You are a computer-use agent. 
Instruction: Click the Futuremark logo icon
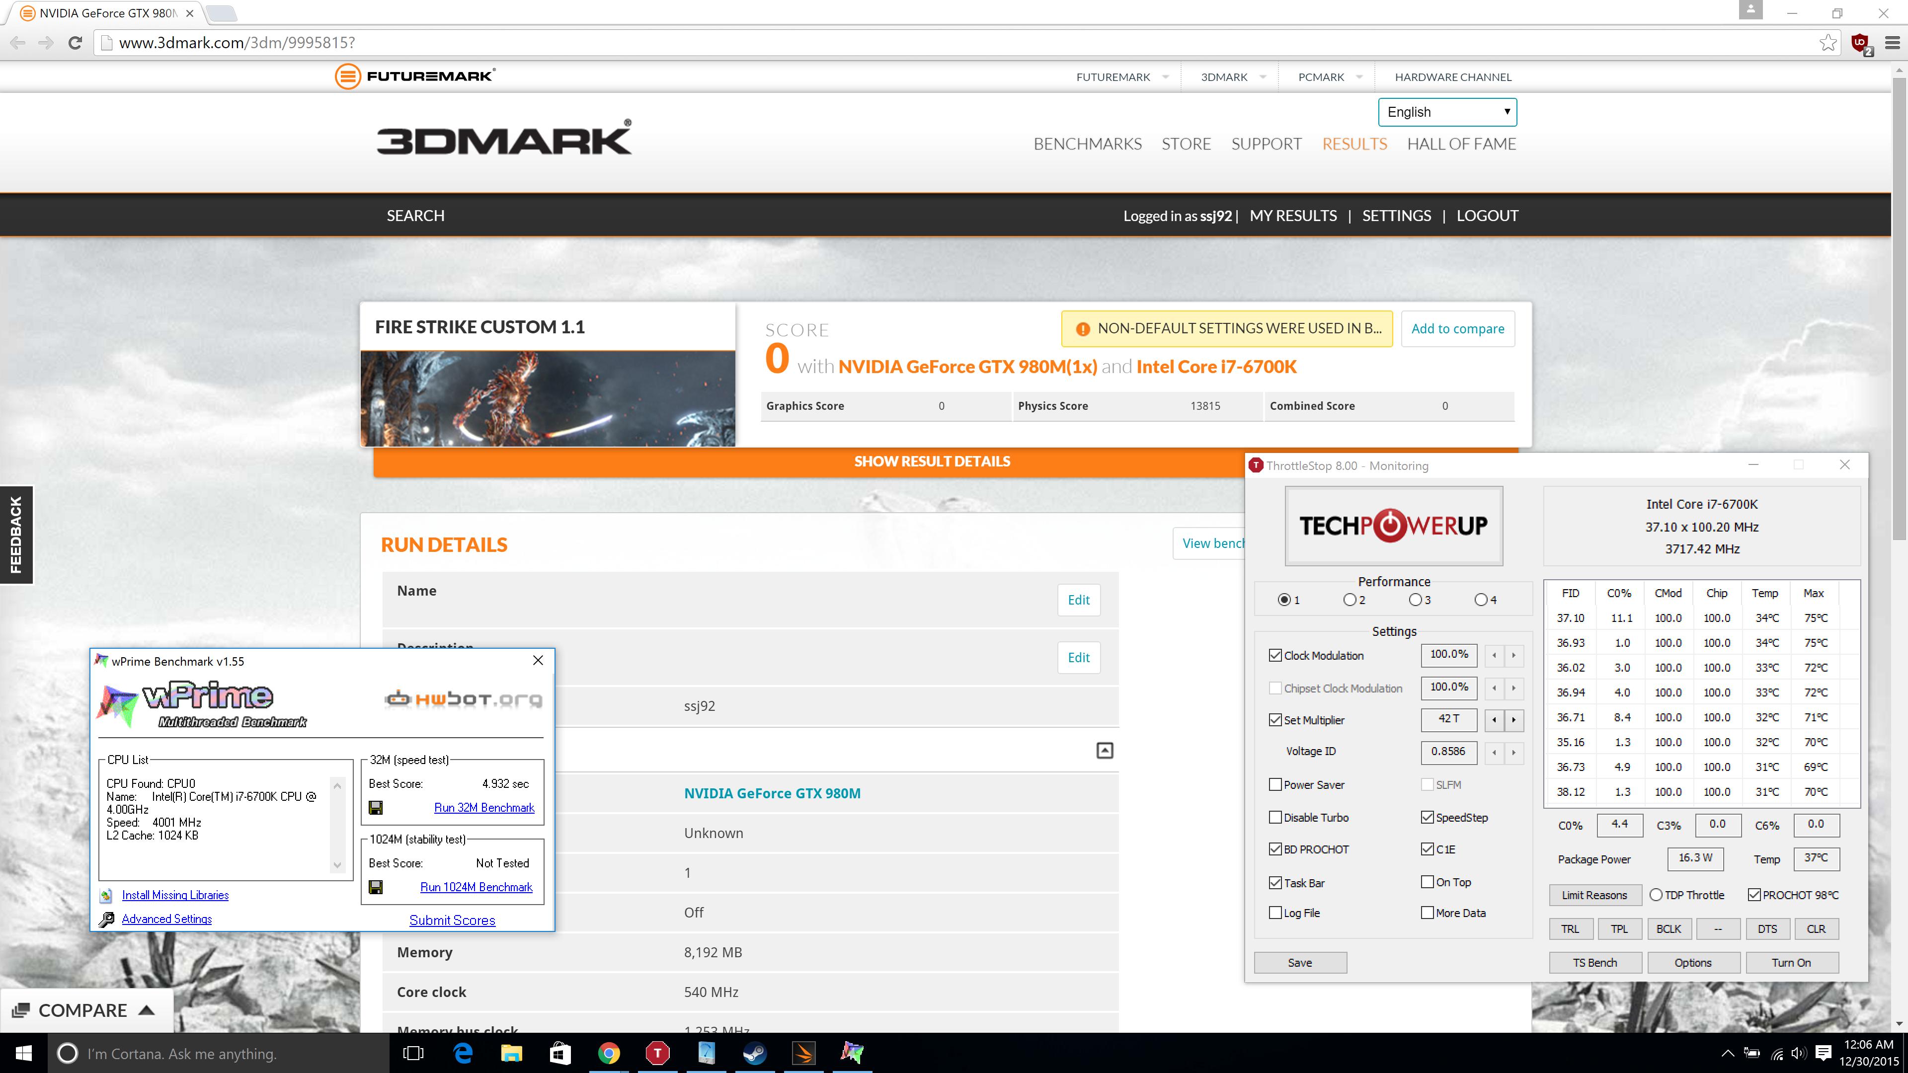click(347, 77)
